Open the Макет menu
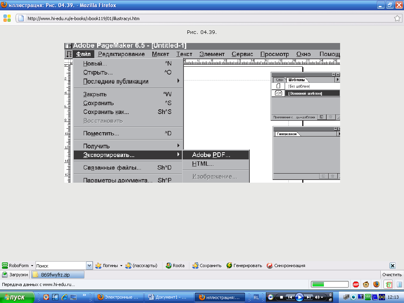 tap(160, 54)
